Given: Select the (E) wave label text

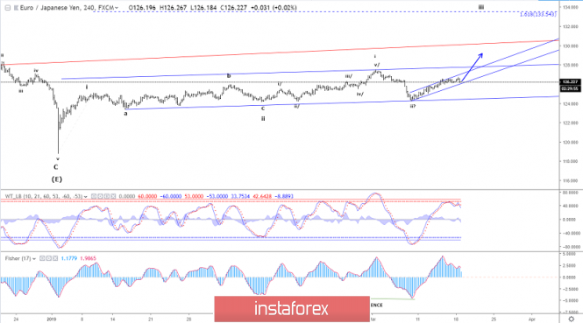Looking at the screenshot, I should click(x=56, y=179).
